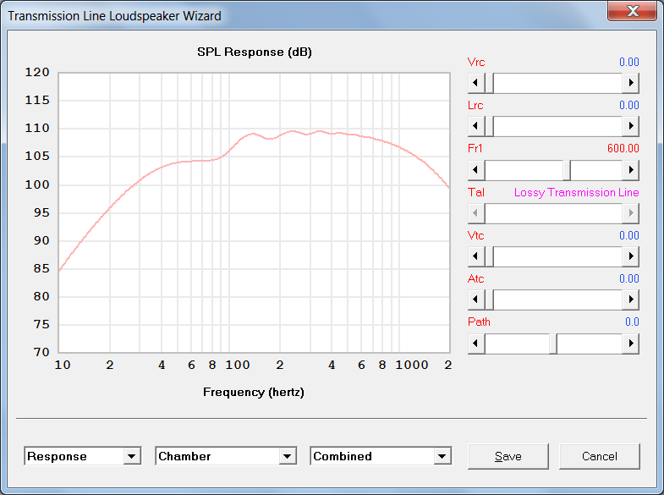The height and width of the screenshot is (495, 664).
Task: Increase Path with the right arrow
Action: (630, 344)
